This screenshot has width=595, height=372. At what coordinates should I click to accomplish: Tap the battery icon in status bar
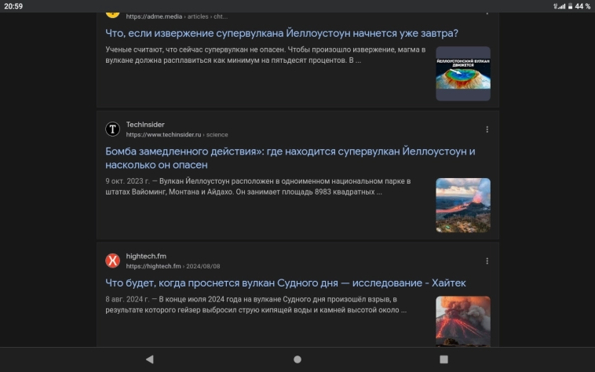[570, 6]
